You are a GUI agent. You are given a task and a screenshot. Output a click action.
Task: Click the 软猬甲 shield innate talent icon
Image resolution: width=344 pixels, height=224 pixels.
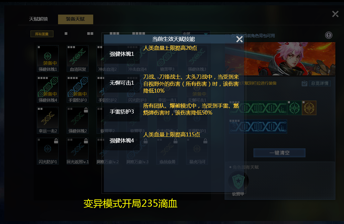[x=238, y=182]
